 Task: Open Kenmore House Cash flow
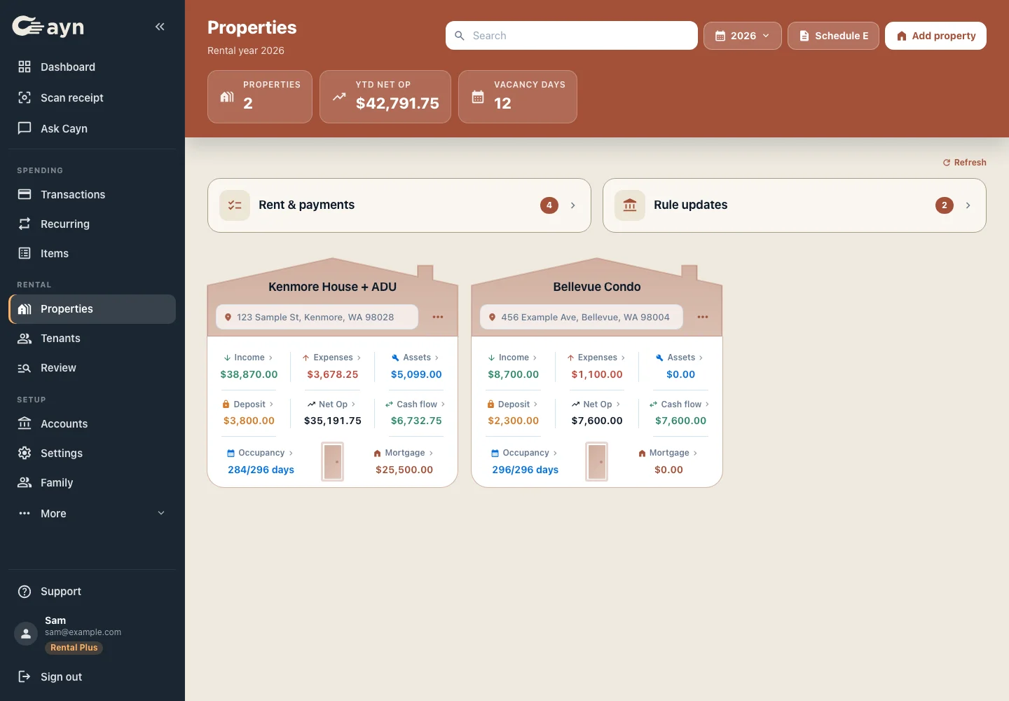tap(416, 413)
